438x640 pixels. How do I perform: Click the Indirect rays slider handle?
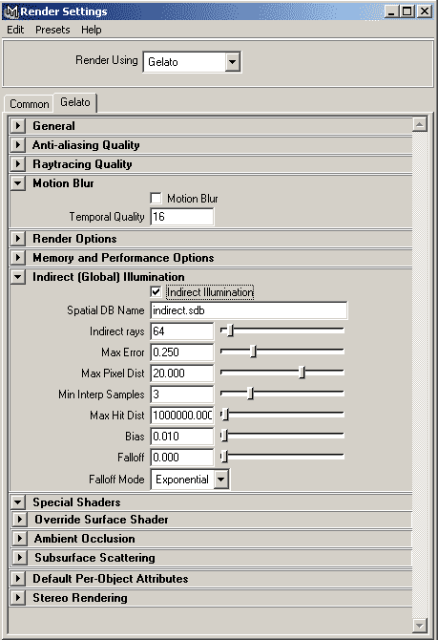[x=230, y=330]
